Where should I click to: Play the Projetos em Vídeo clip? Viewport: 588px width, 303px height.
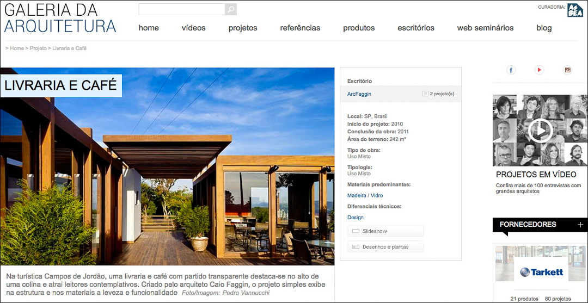click(541, 131)
